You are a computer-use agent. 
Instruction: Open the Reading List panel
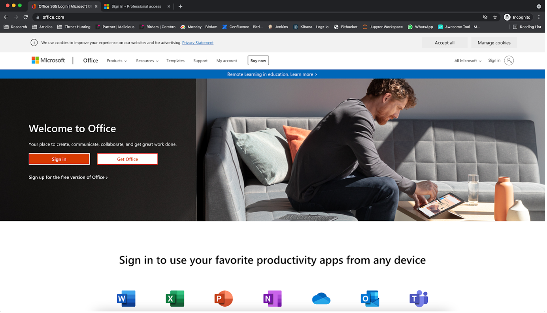(x=529, y=27)
